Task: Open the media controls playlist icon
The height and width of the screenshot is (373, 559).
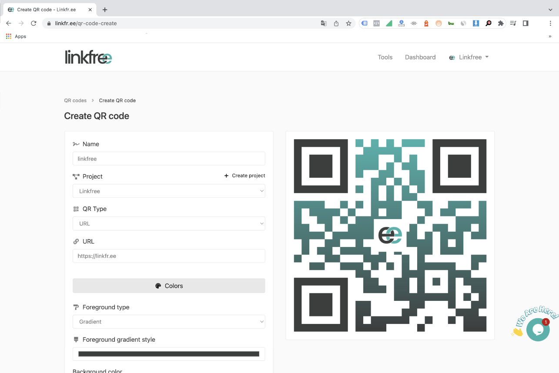Action: pyautogui.click(x=513, y=23)
